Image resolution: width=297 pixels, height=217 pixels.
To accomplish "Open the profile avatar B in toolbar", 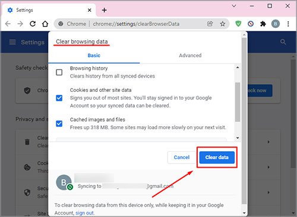I will [x=276, y=24].
